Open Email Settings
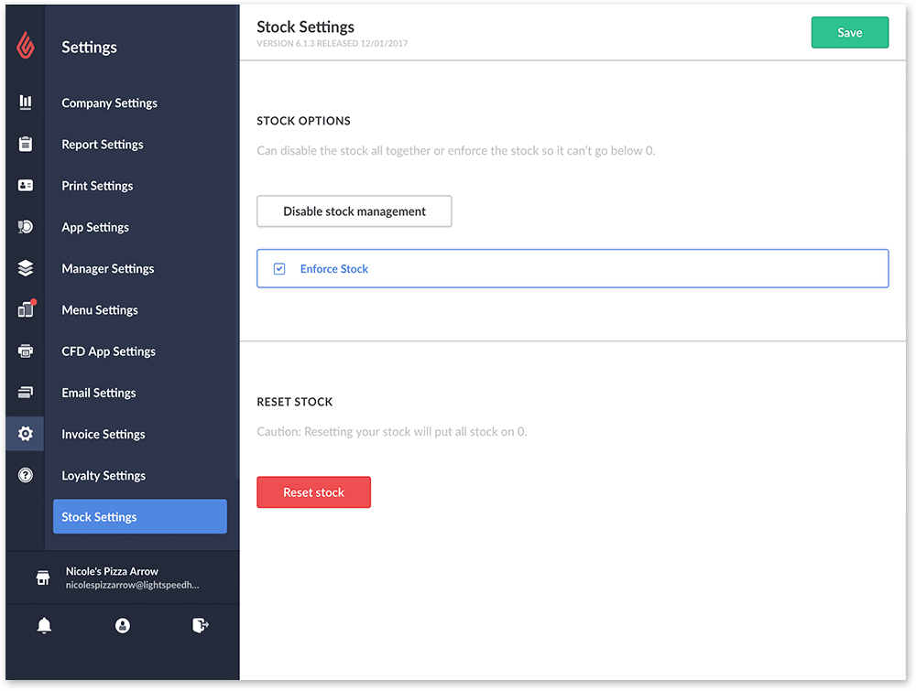The height and width of the screenshot is (691, 916). pyautogui.click(x=99, y=393)
